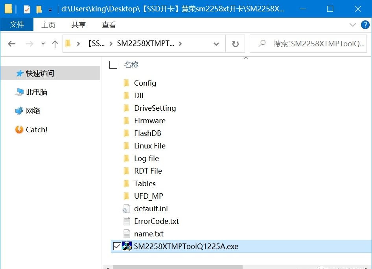Image resolution: width=372 pixels, height=269 pixels.
Task: Open the address bar dropdown arrow
Action: (216, 44)
